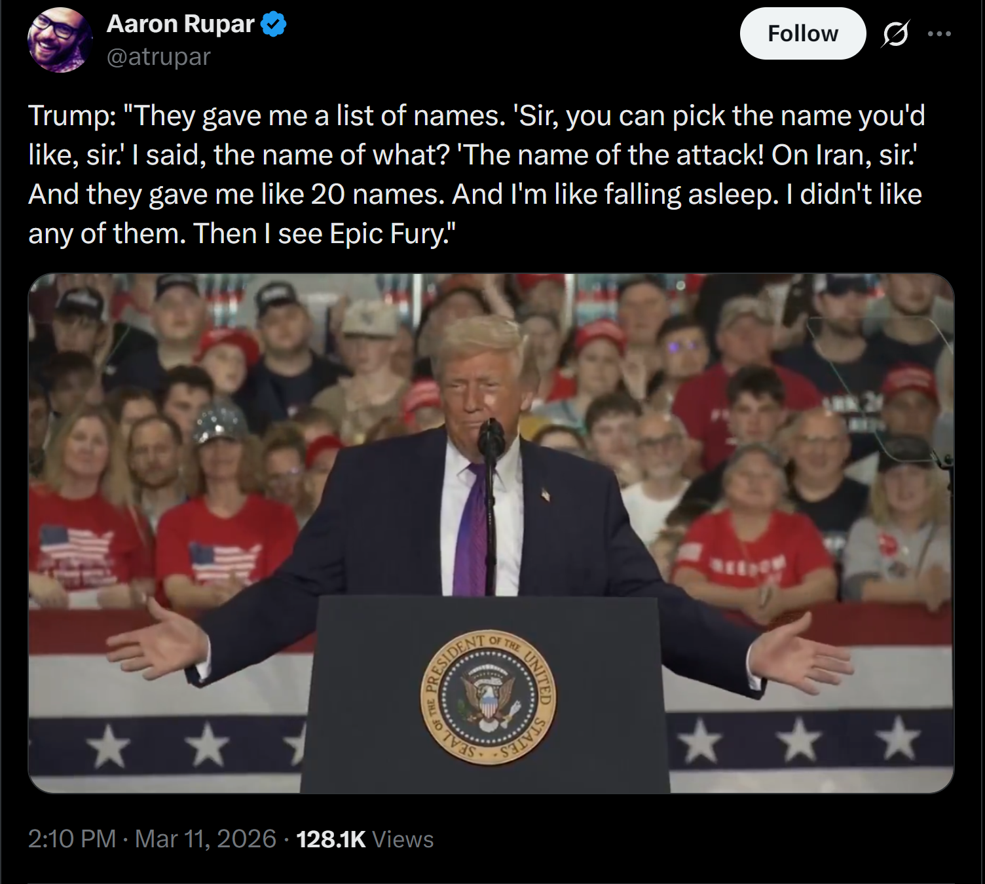Open the three-dot more options menu
Viewport: 985px width, 884px height.
point(940,33)
